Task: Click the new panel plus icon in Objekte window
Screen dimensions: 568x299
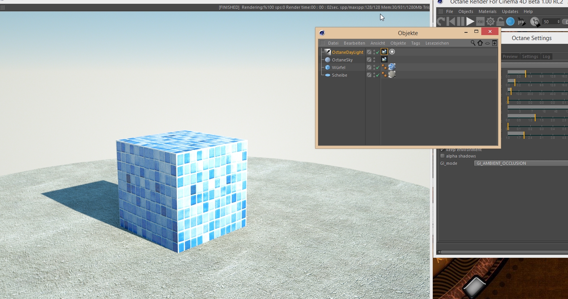Action: [x=494, y=43]
